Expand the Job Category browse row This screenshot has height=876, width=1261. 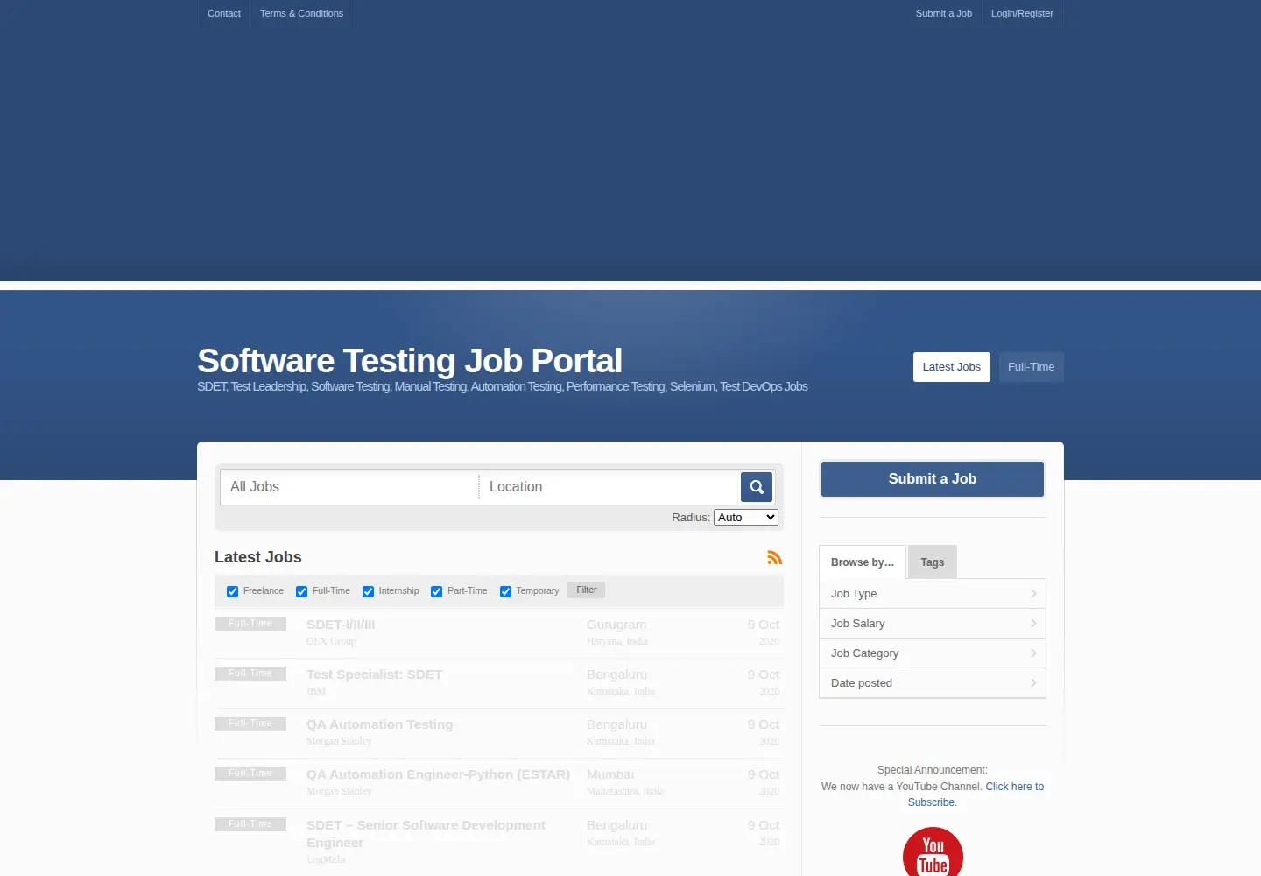tap(933, 653)
